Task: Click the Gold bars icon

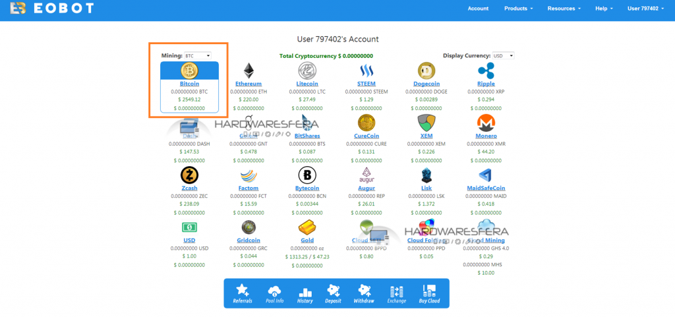Action: coord(307,227)
